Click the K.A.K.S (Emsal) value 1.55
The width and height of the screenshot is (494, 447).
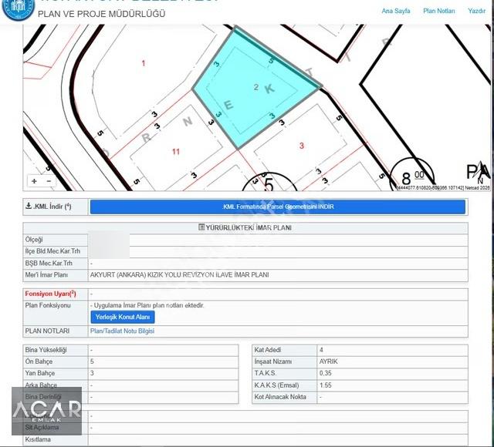[x=326, y=385]
